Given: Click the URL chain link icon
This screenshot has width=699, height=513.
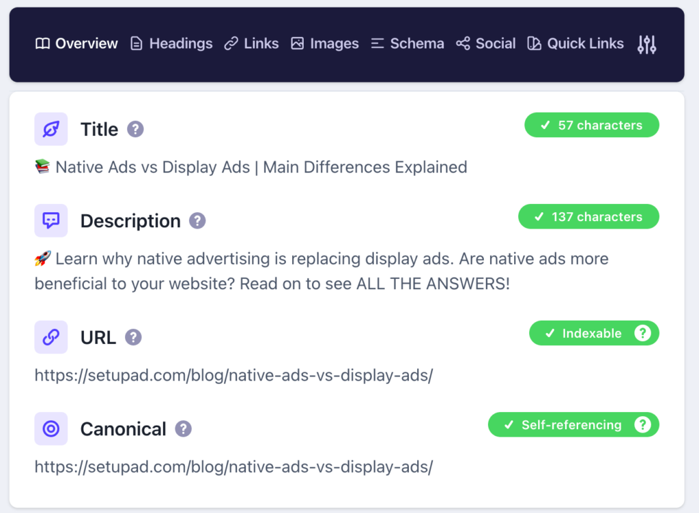Looking at the screenshot, I should pos(51,337).
